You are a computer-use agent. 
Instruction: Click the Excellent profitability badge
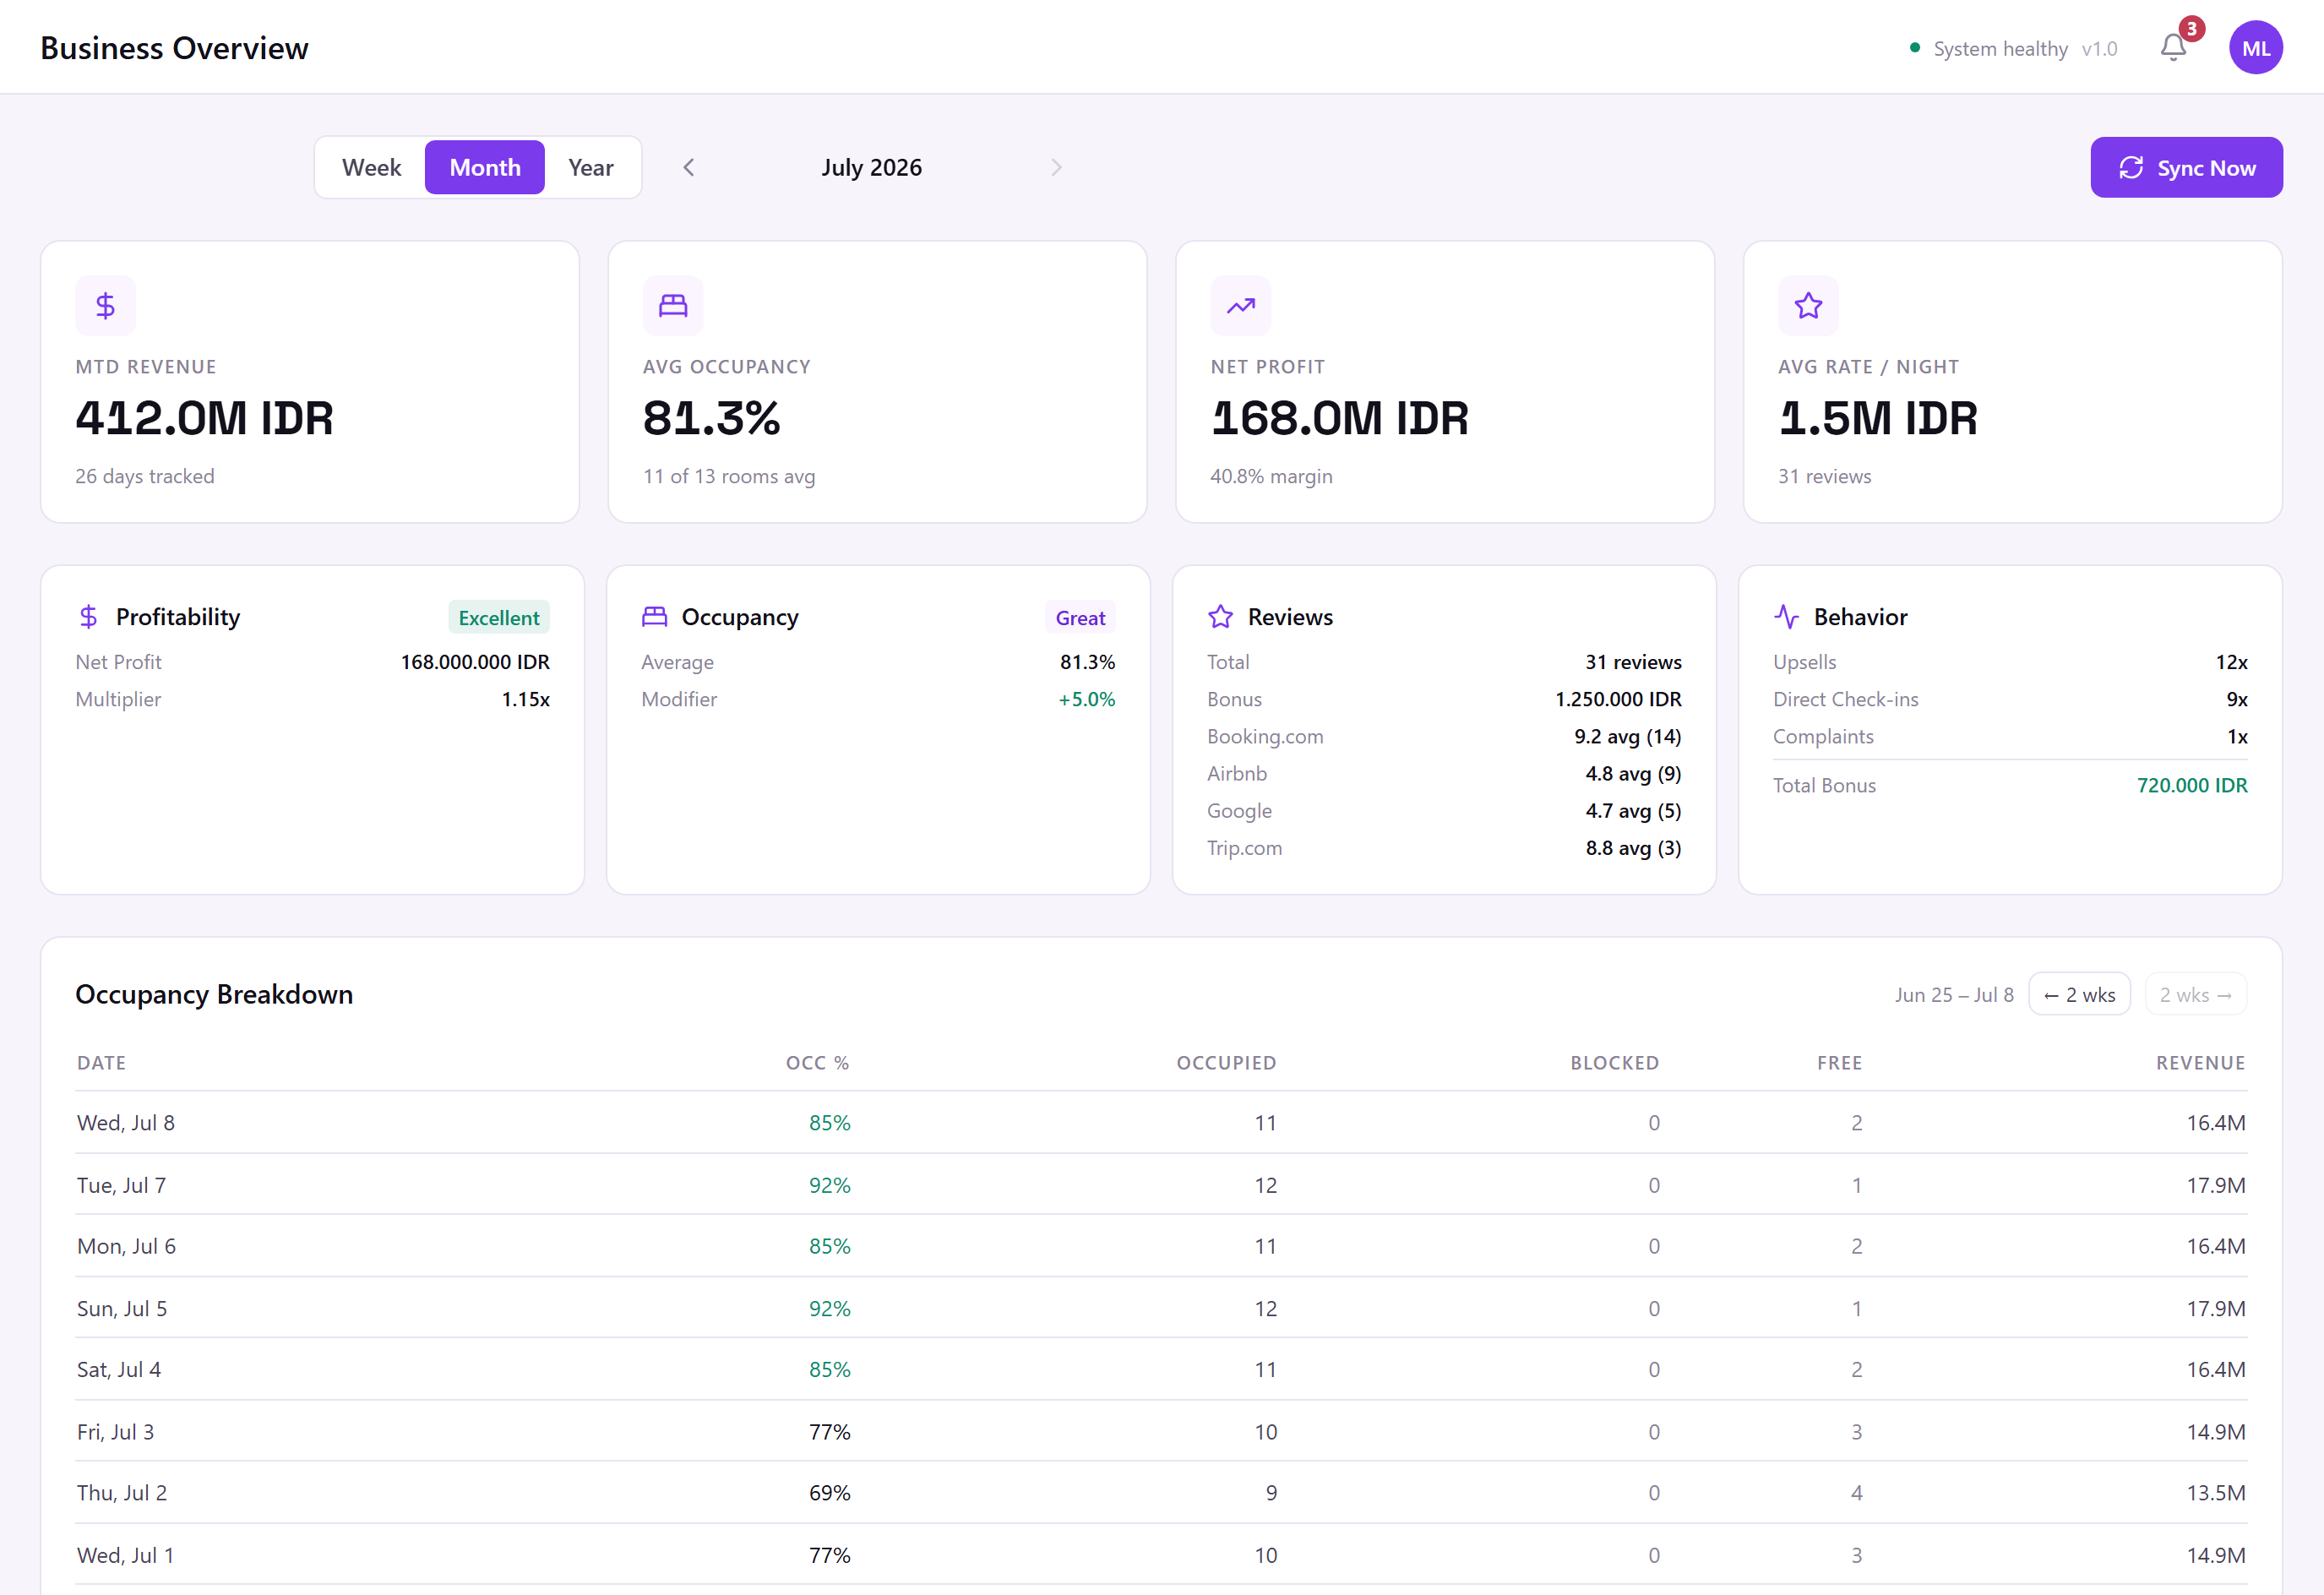click(499, 618)
